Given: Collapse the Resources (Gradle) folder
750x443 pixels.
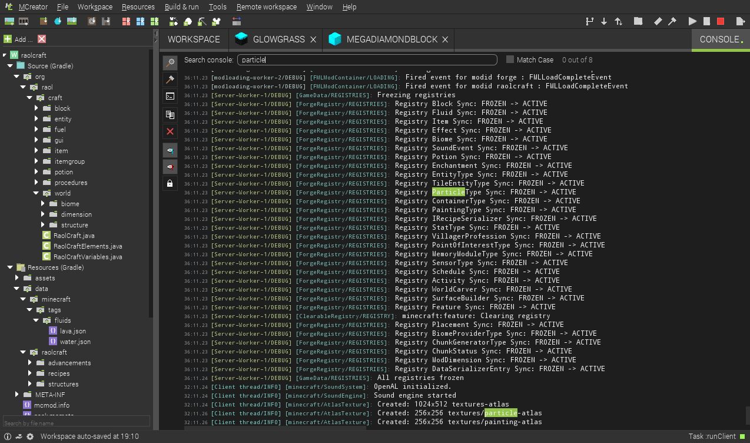Looking at the screenshot, I should click(10, 267).
